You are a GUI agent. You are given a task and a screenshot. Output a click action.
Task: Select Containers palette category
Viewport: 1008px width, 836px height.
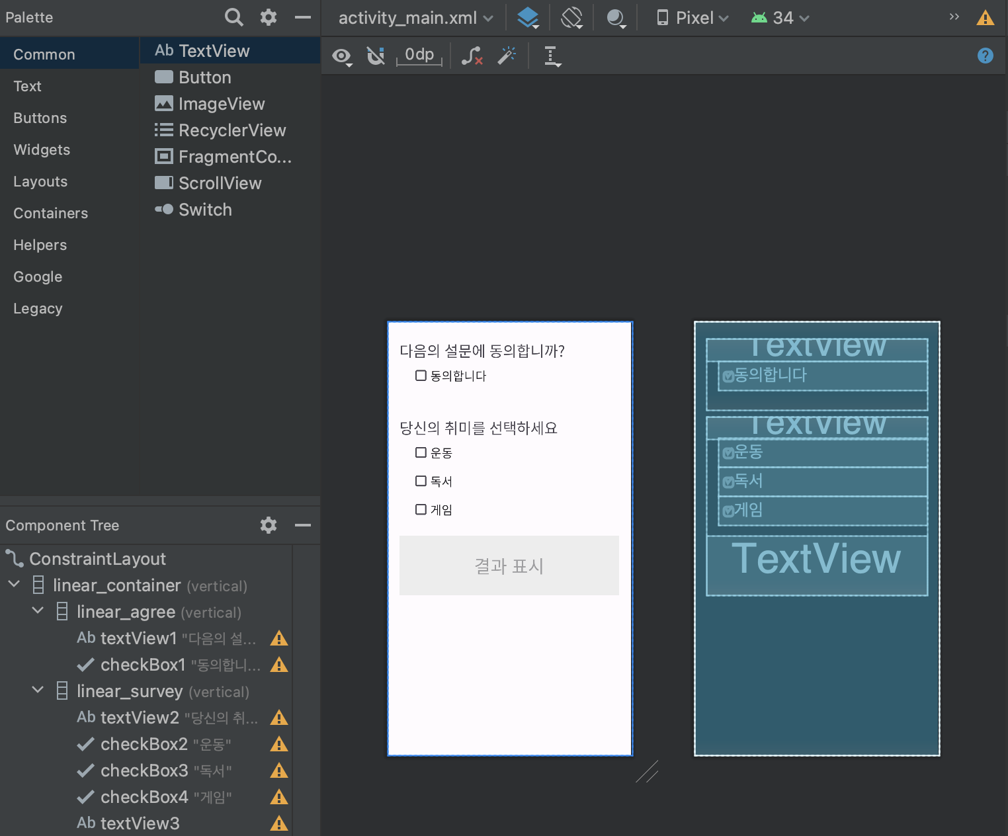69,213
